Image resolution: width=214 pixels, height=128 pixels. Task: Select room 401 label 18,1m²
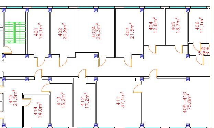click(x=38, y=31)
